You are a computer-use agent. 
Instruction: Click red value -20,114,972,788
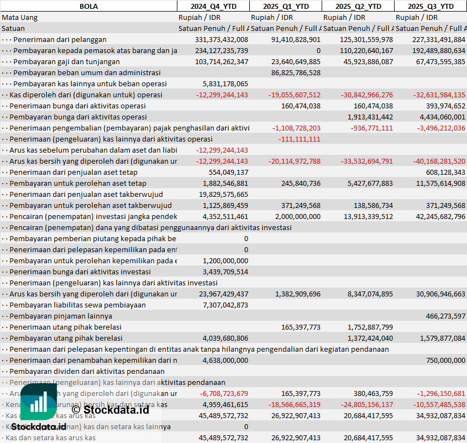click(294, 161)
